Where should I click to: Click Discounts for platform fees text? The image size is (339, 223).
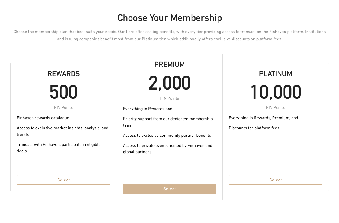[254, 128]
